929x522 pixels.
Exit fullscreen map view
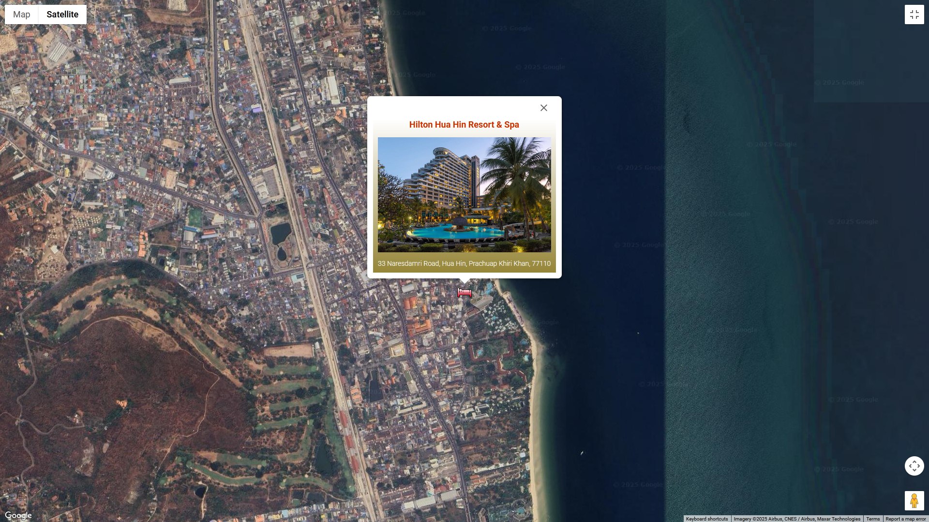pyautogui.click(x=914, y=14)
